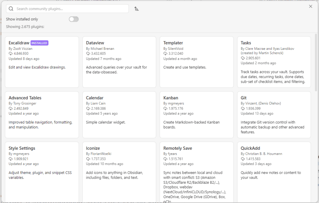Open the Dataview plugin card

click(119, 62)
